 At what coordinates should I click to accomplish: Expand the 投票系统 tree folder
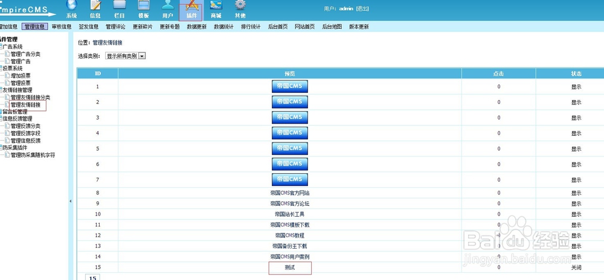click(x=1, y=68)
